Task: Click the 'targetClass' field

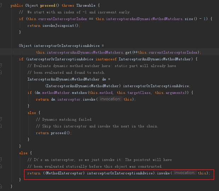Action: (x=139, y=92)
